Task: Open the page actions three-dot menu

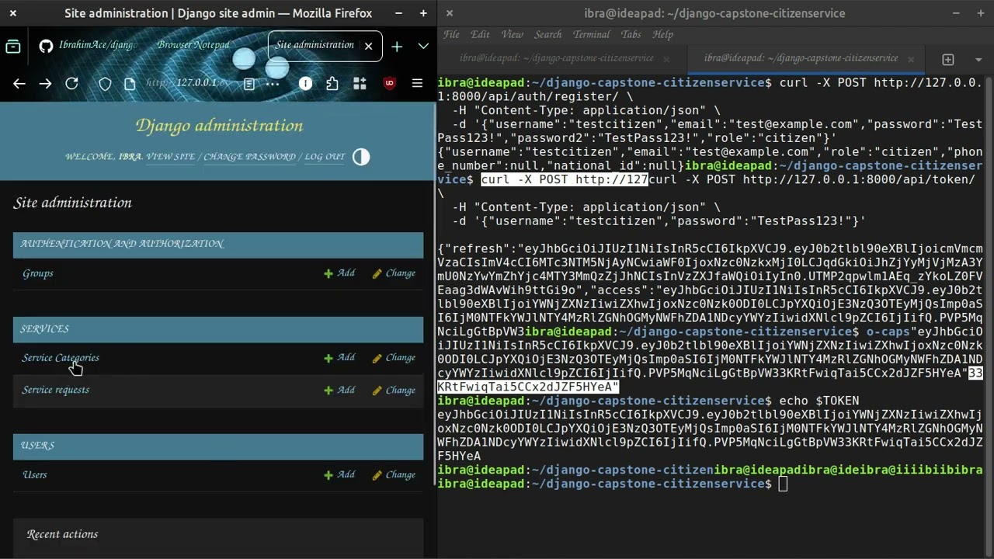Action: (273, 84)
